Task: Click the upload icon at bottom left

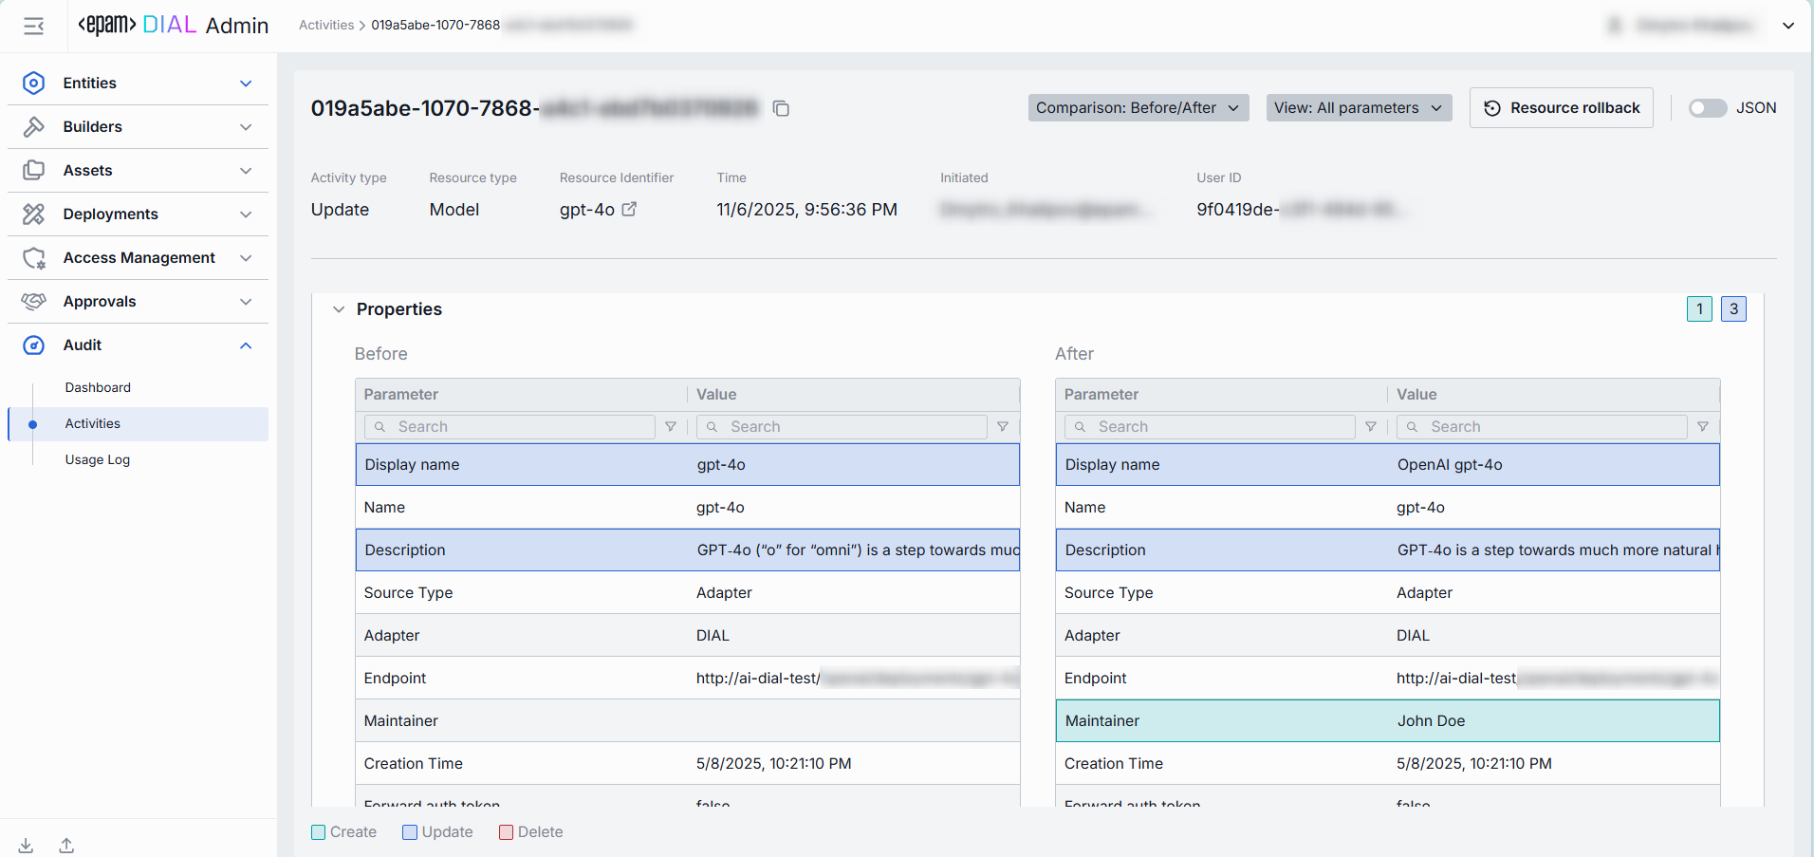Action: [x=66, y=845]
